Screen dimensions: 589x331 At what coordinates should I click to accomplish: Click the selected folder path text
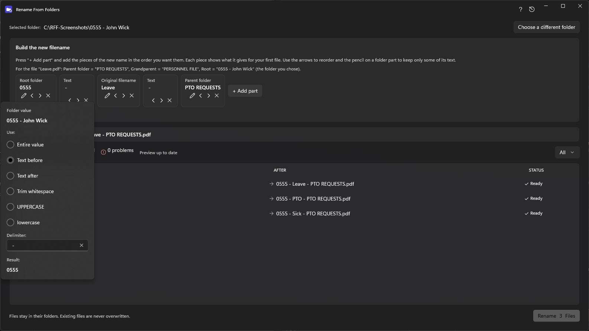tap(87, 27)
